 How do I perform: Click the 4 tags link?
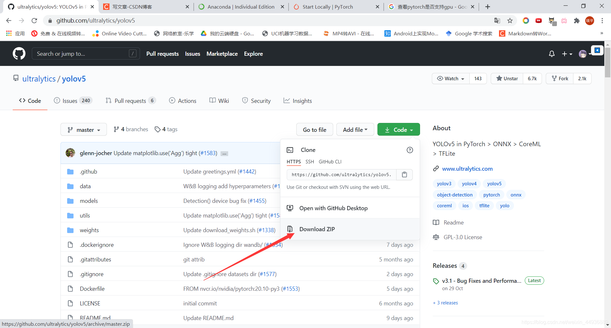point(166,129)
